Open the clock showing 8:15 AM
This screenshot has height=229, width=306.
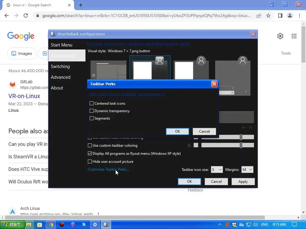tap(279, 225)
